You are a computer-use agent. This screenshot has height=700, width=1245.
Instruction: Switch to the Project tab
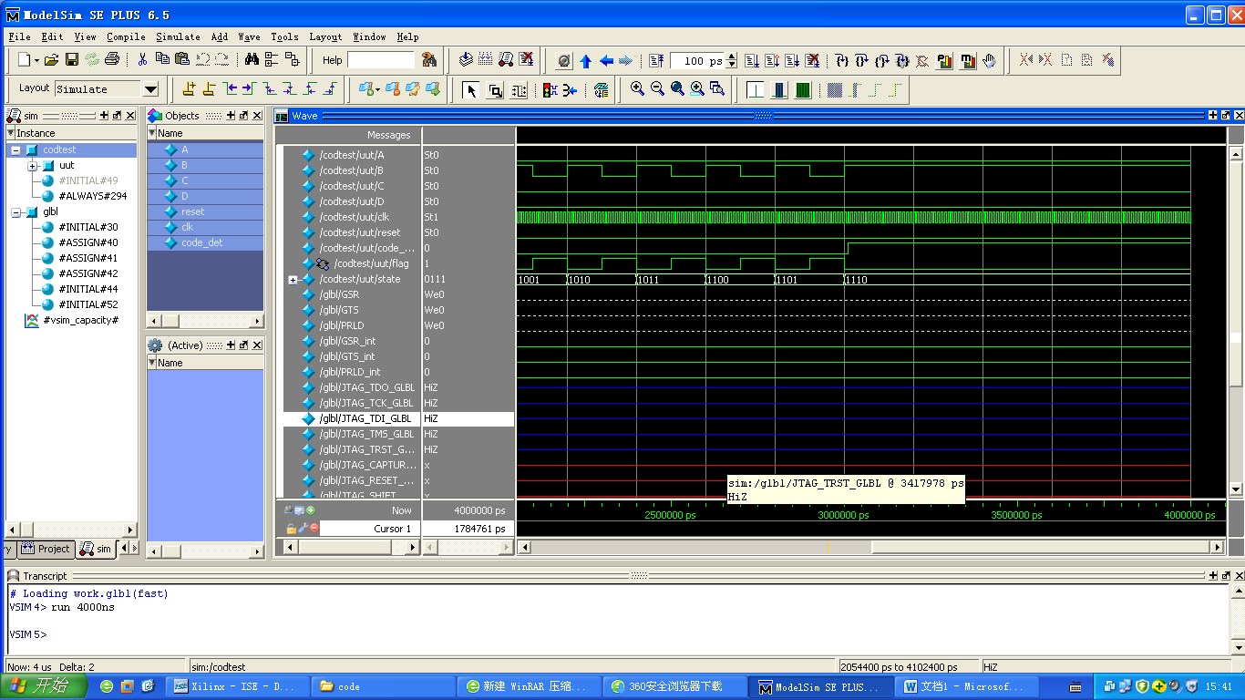pos(46,549)
